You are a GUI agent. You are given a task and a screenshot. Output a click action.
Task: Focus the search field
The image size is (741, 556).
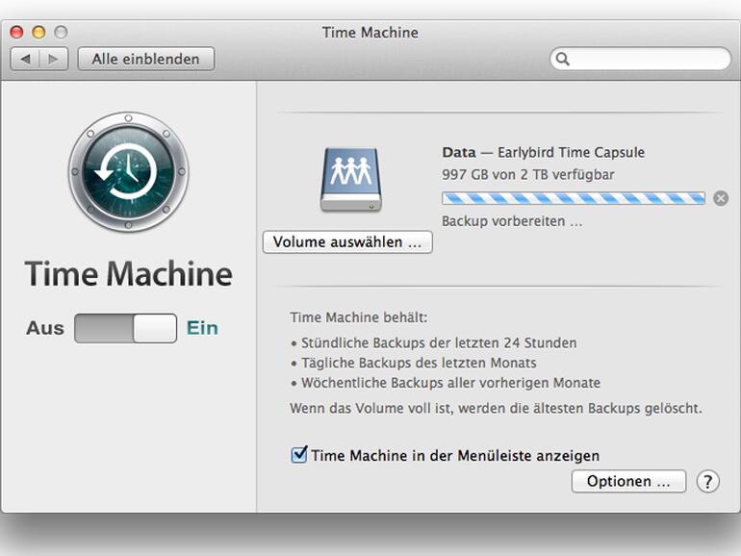640,59
